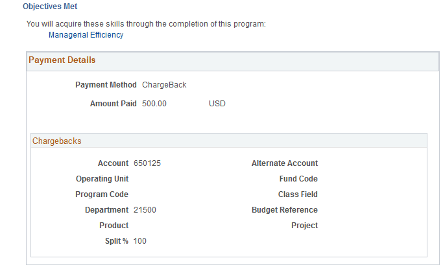Click the Class Field label

point(298,194)
